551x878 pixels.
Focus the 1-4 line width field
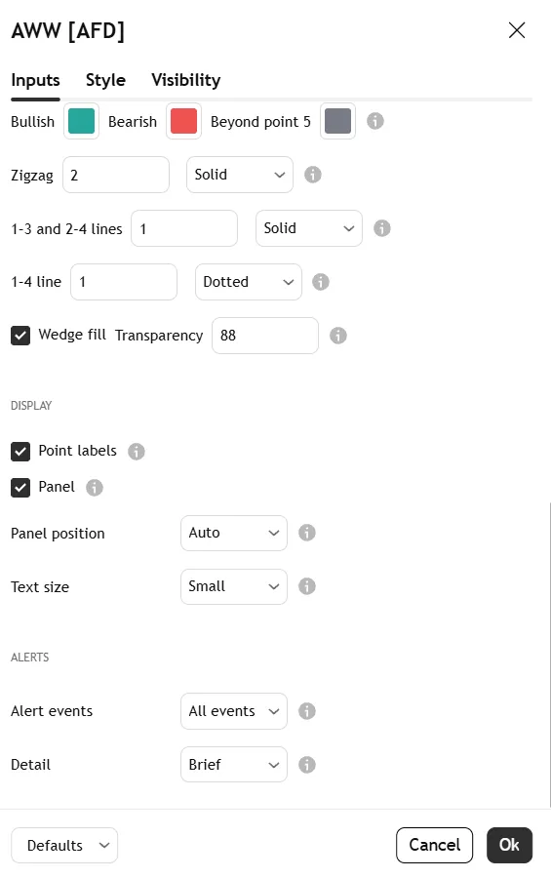point(124,282)
